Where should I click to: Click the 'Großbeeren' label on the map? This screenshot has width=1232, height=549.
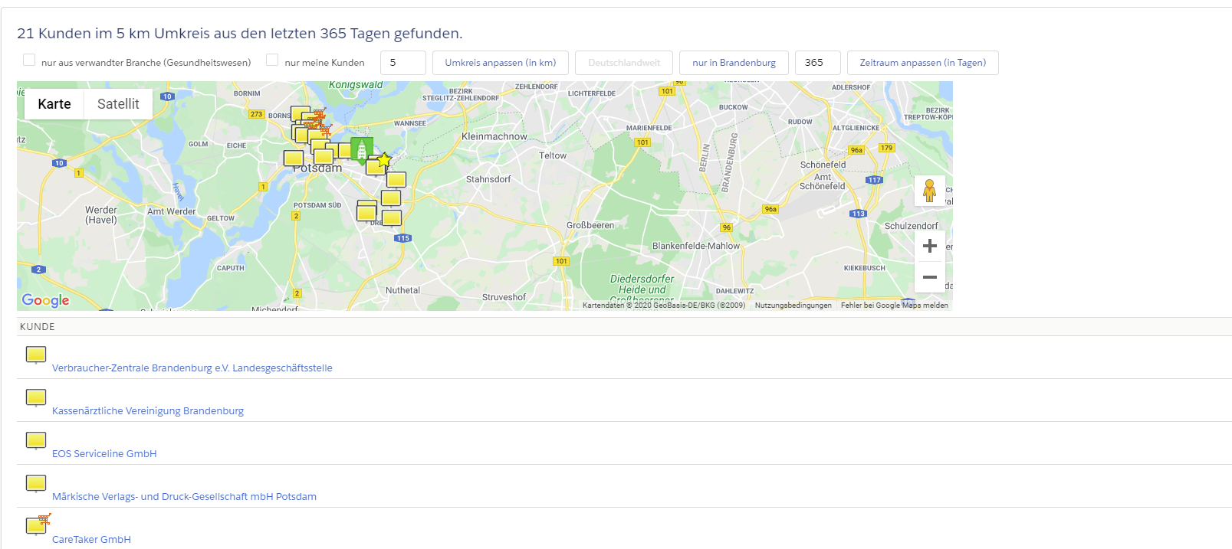(x=590, y=225)
